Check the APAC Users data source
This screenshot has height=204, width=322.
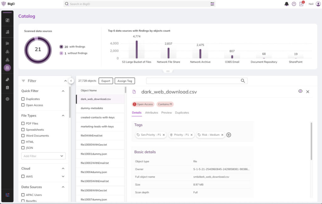pyautogui.click(x=23, y=195)
